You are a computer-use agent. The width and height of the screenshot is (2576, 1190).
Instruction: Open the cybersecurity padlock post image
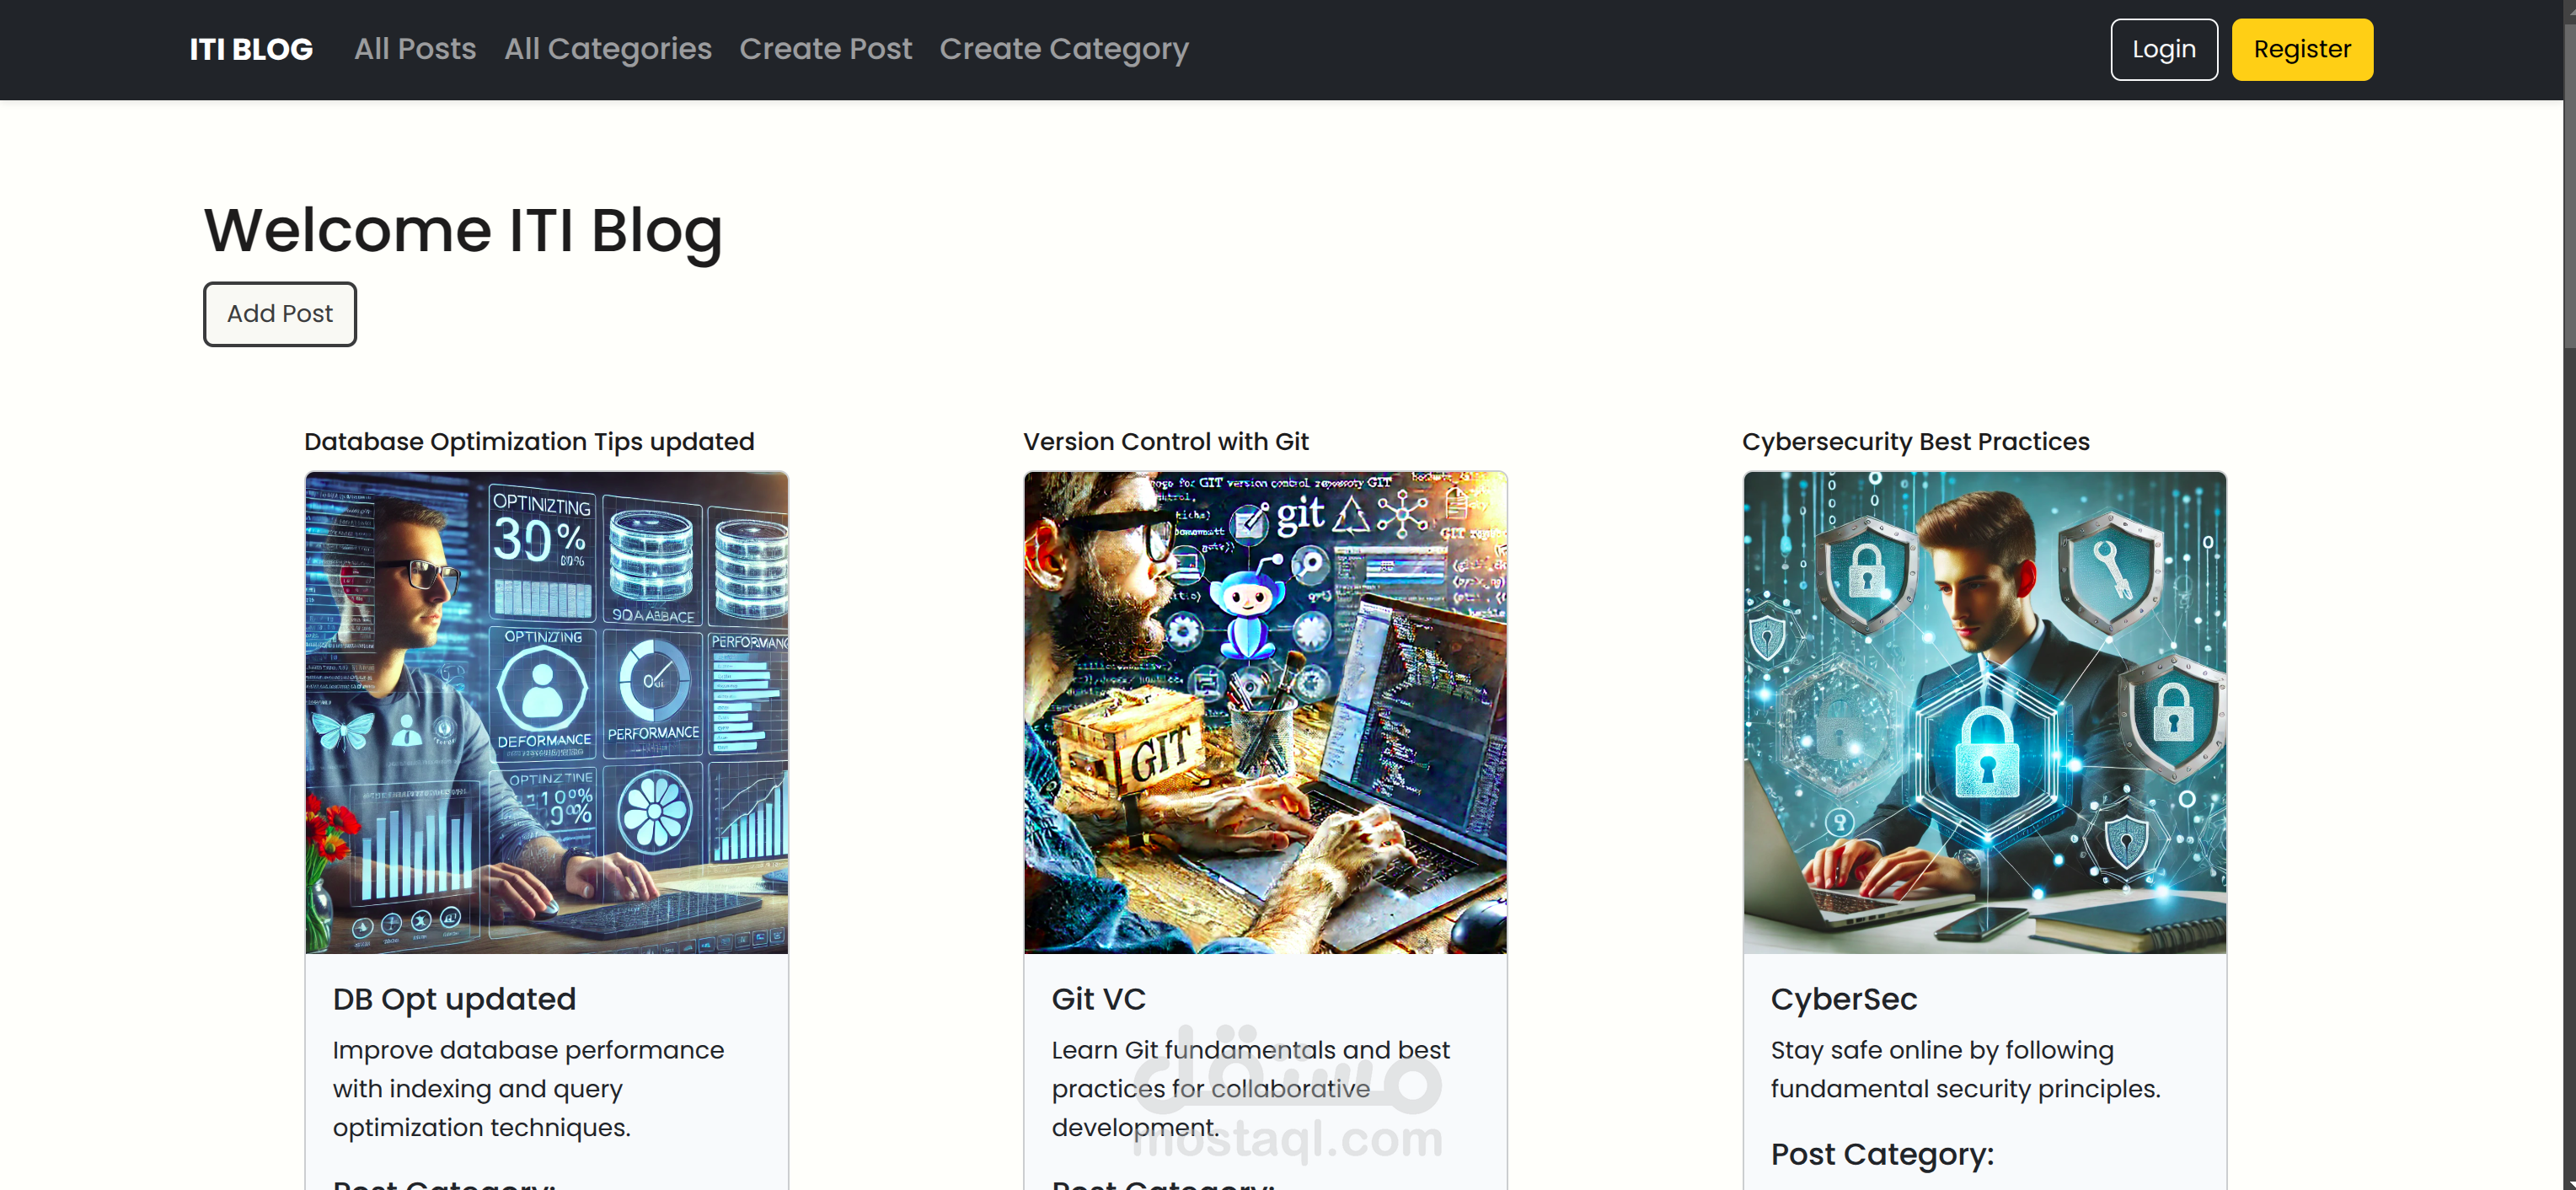[1984, 712]
